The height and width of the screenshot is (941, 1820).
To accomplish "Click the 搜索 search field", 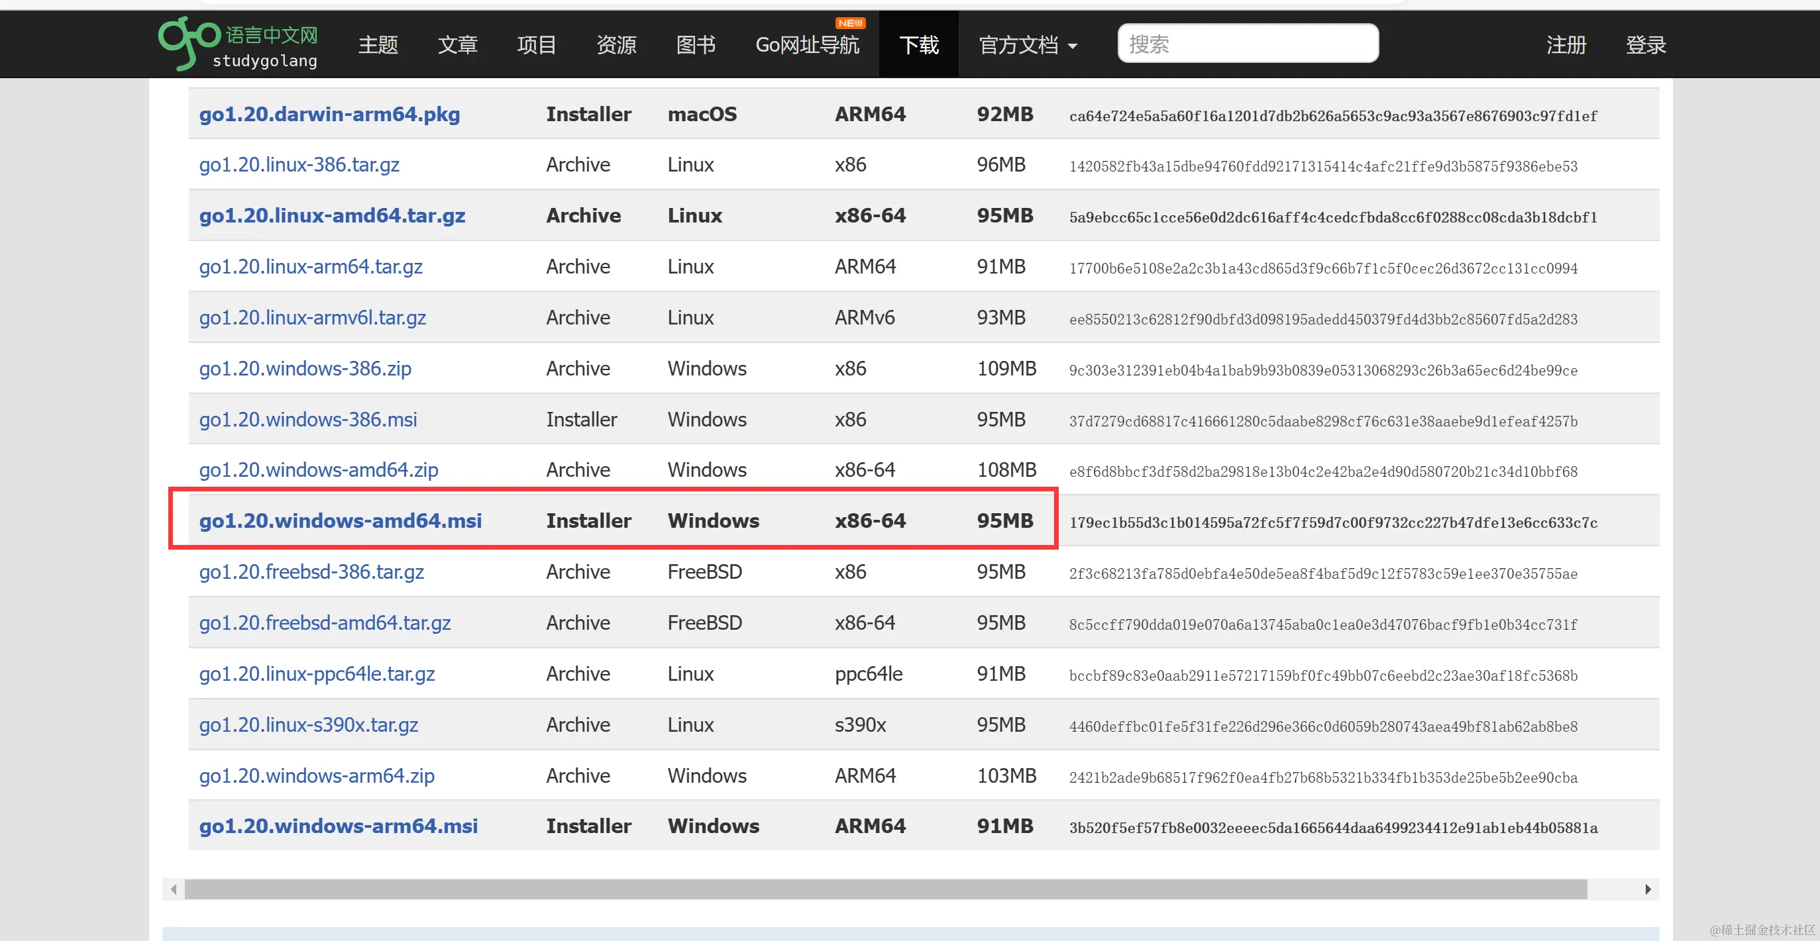I will [1248, 44].
